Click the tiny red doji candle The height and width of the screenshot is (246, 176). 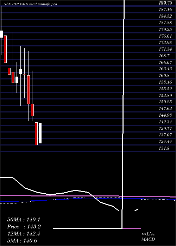coord(25,75)
